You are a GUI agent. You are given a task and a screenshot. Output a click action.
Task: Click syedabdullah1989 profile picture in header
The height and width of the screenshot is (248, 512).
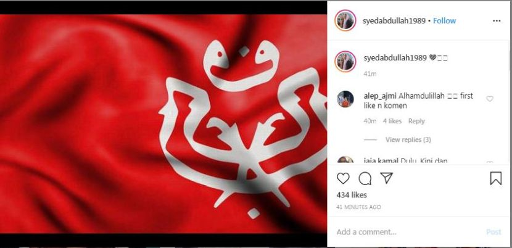click(x=345, y=20)
